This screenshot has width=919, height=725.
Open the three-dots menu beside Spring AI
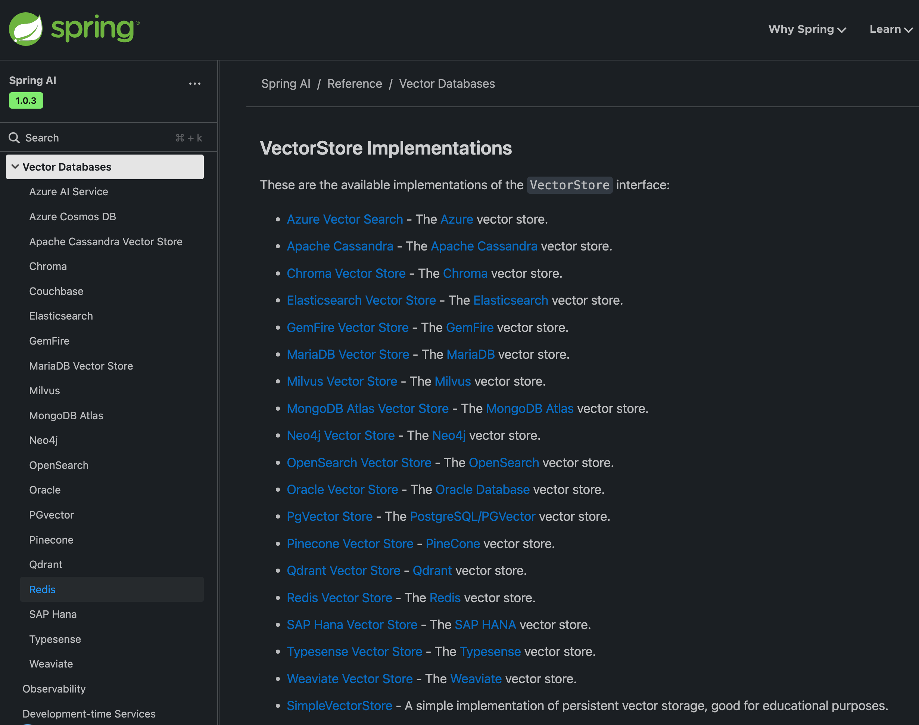194,84
